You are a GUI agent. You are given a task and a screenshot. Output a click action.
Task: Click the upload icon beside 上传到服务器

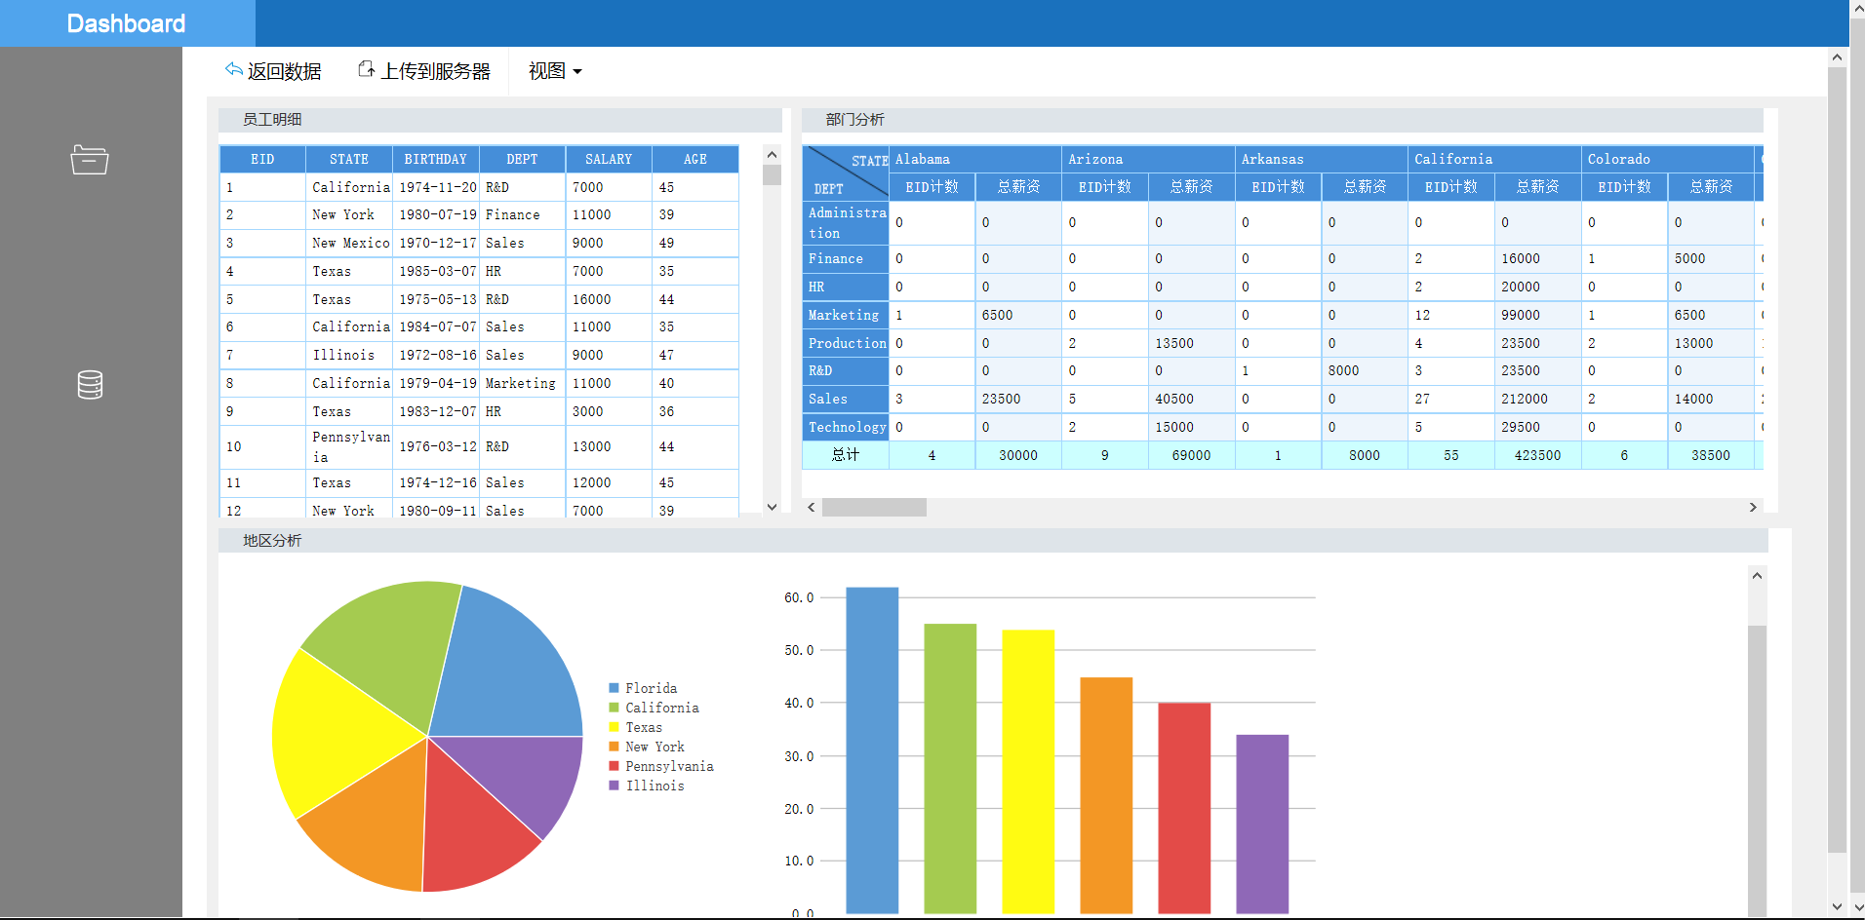pyautogui.click(x=366, y=69)
